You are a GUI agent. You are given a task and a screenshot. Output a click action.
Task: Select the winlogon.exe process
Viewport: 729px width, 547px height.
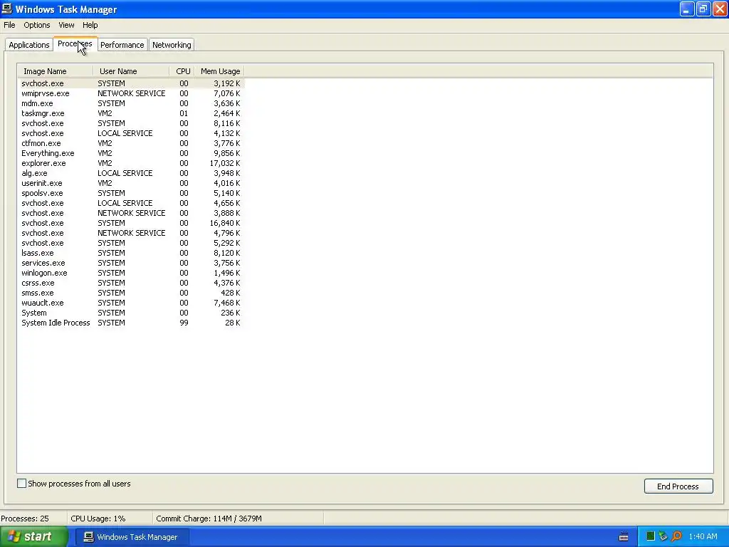(x=132, y=273)
